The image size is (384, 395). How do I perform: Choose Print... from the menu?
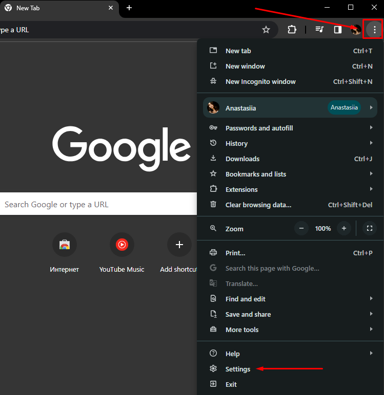pos(290,253)
